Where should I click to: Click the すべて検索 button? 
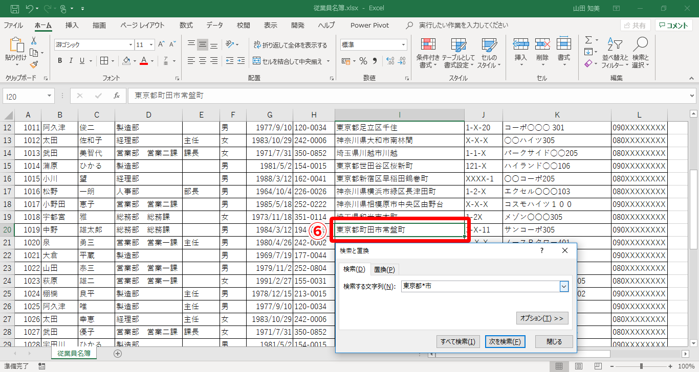(458, 342)
